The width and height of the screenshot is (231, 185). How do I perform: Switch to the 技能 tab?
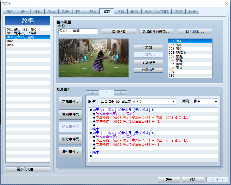(x=38, y=12)
